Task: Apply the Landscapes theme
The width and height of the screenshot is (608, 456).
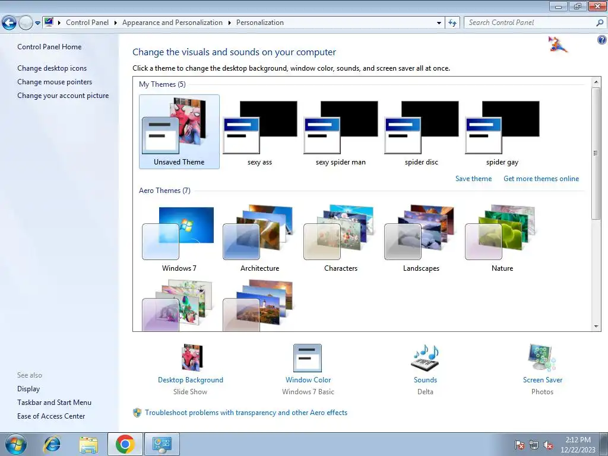Action: click(422, 239)
